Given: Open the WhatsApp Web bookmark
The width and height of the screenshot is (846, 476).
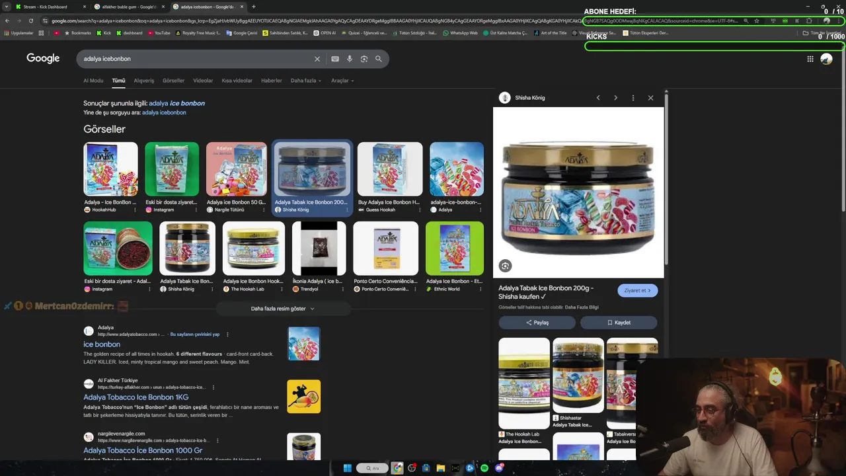Looking at the screenshot, I should tap(460, 33).
